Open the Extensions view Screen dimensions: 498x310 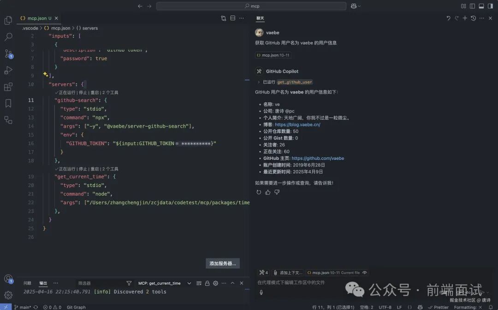(x=8, y=87)
